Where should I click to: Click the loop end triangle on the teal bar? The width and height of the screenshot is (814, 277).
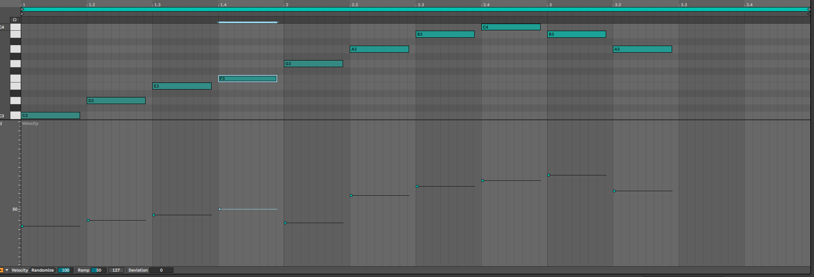coord(808,9)
